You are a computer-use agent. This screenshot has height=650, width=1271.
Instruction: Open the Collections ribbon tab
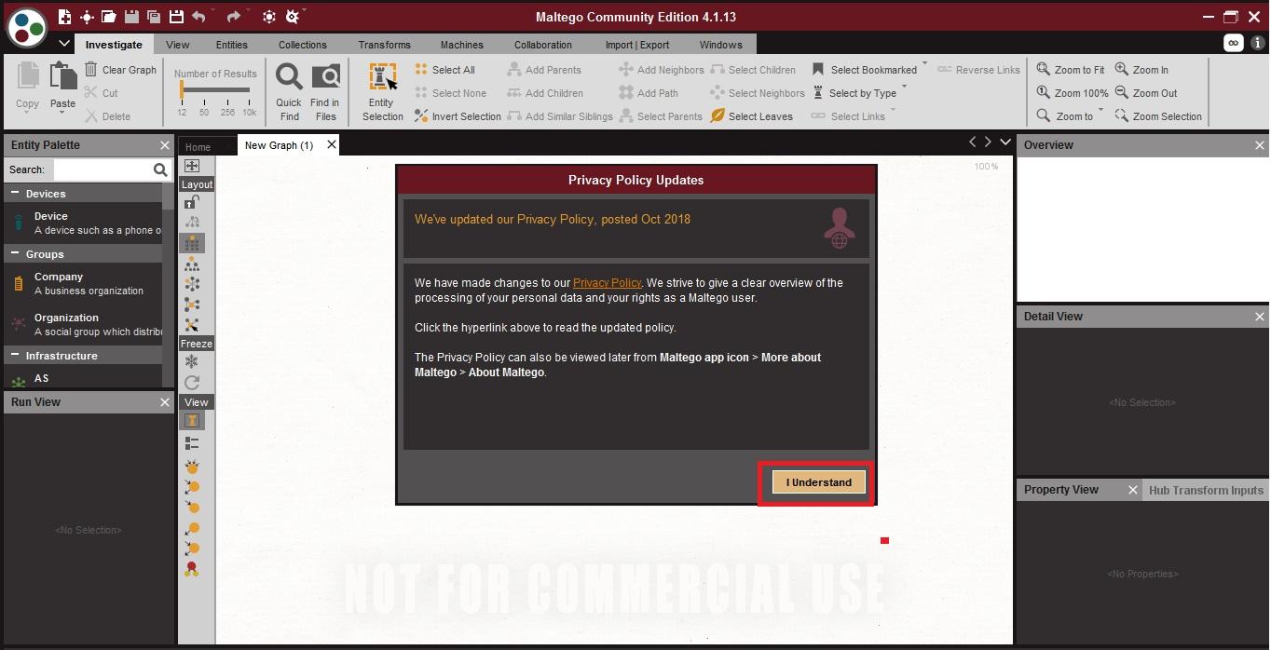click(303, 45)
